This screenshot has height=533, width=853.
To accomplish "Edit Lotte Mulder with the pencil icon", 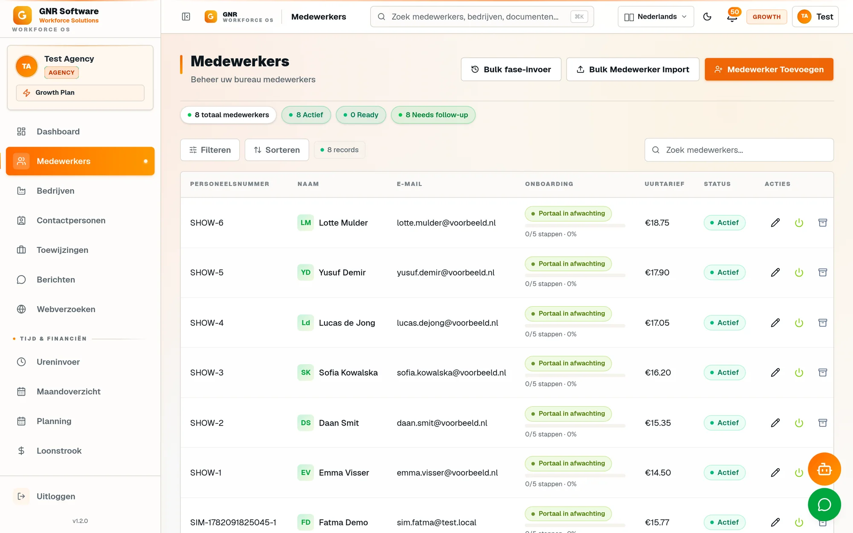I will (775, 223).
